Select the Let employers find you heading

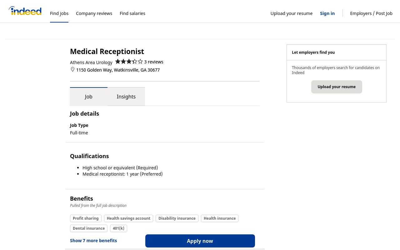point(313,52)
